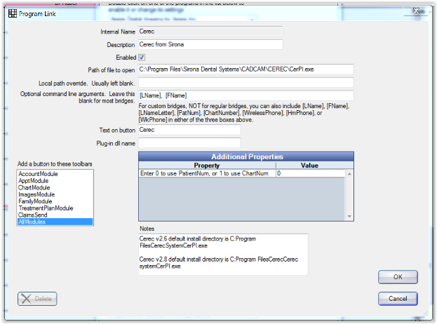Edit the Description field
Screen dimensions: 437x324
point(210,45)
